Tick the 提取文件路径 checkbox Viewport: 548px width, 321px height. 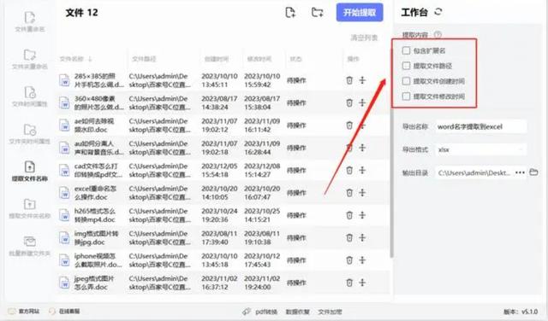pyautogui.click(x=406, y=66)
